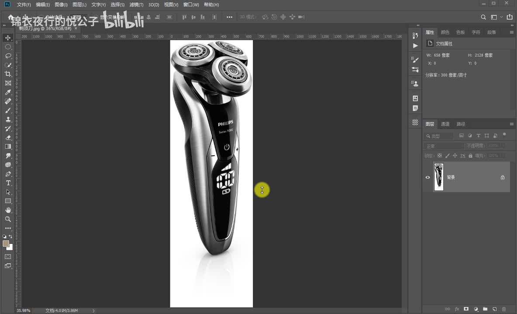The image size is (517, 314).
Task: Open the 不透明度 opacity dropdown
Action: (503, 146)
